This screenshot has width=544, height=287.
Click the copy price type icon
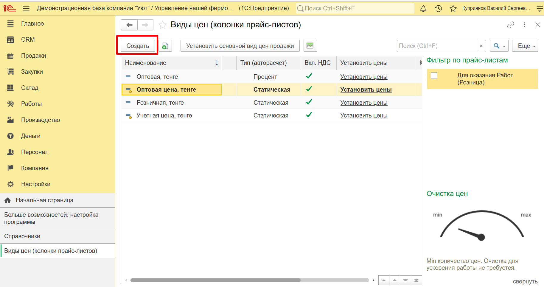[165, 46]
